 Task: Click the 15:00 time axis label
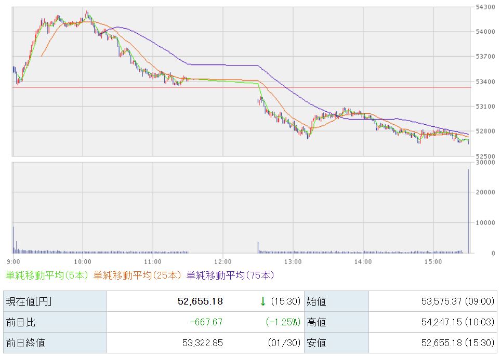point(433,261)
